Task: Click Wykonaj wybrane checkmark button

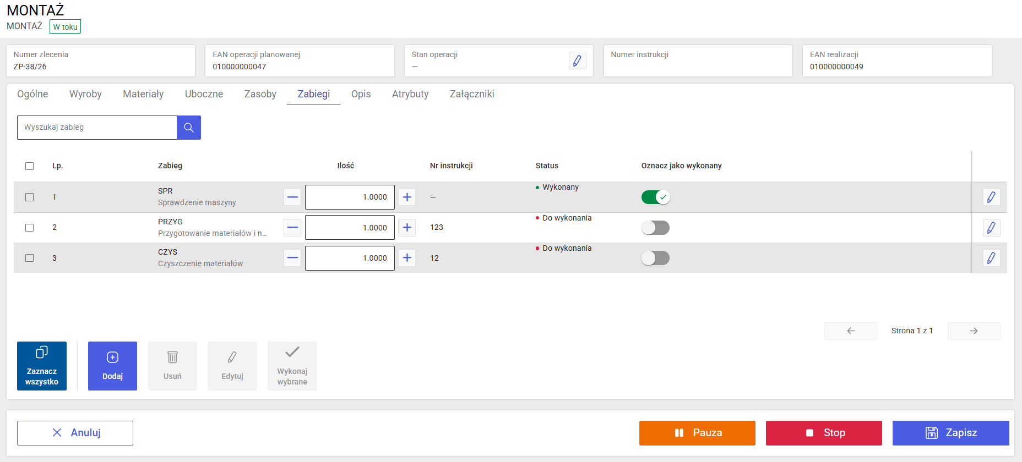Action: coord(292,366)
